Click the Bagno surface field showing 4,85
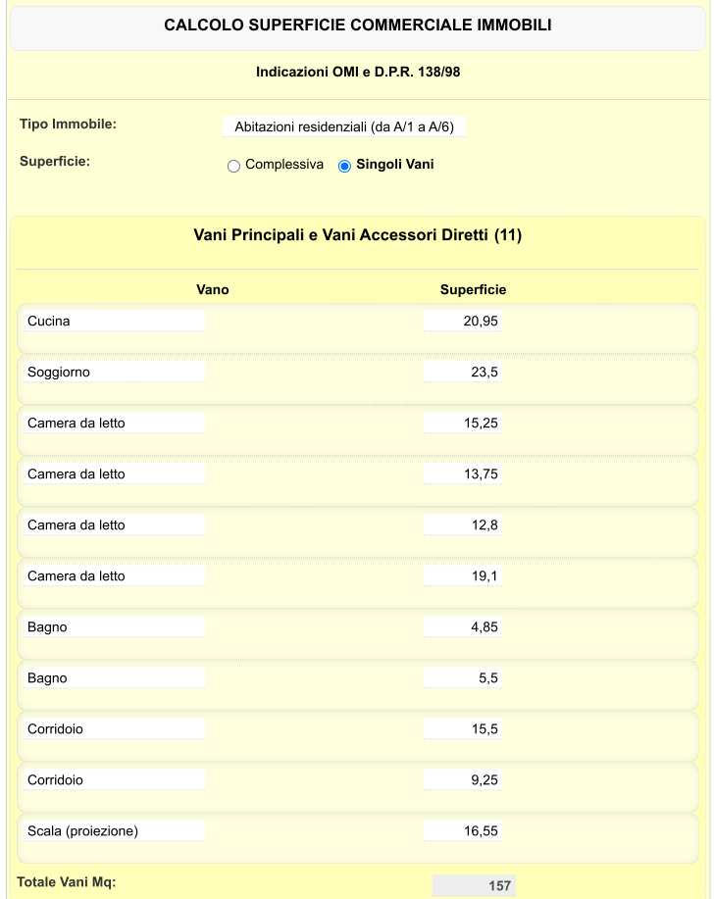Image resolution: width=714 pixels, height=899 pixels. point(462,626)
